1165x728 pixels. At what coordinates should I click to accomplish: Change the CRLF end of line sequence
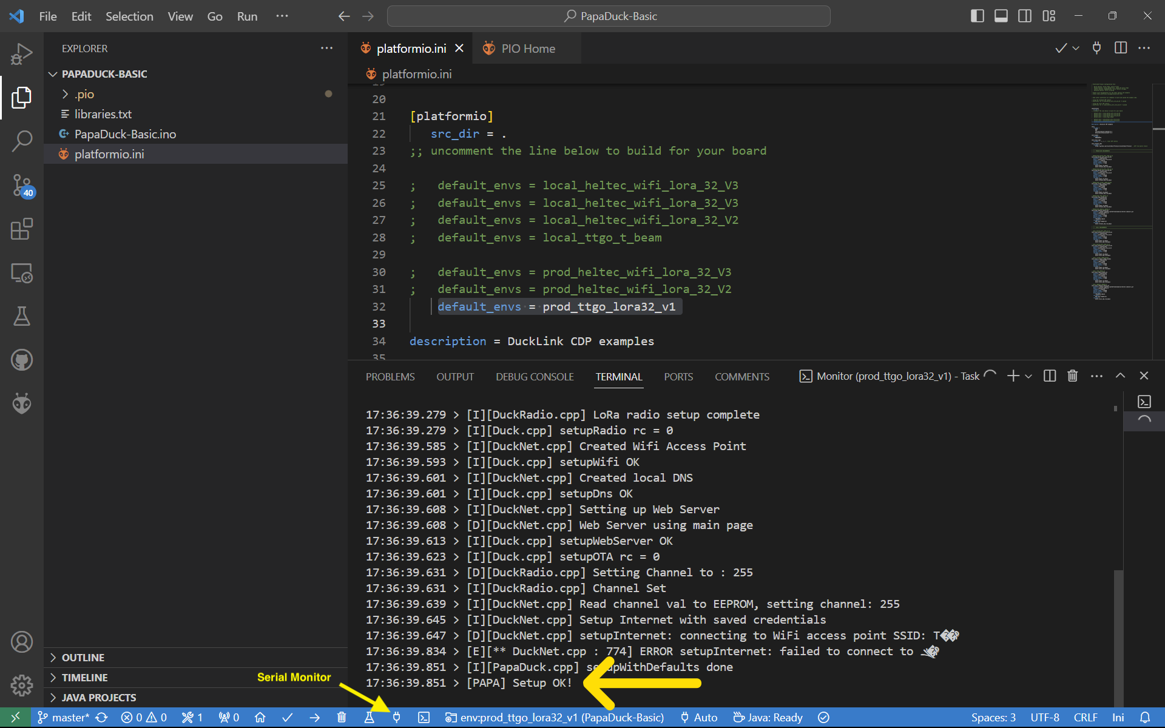(x=1086, y=718)
